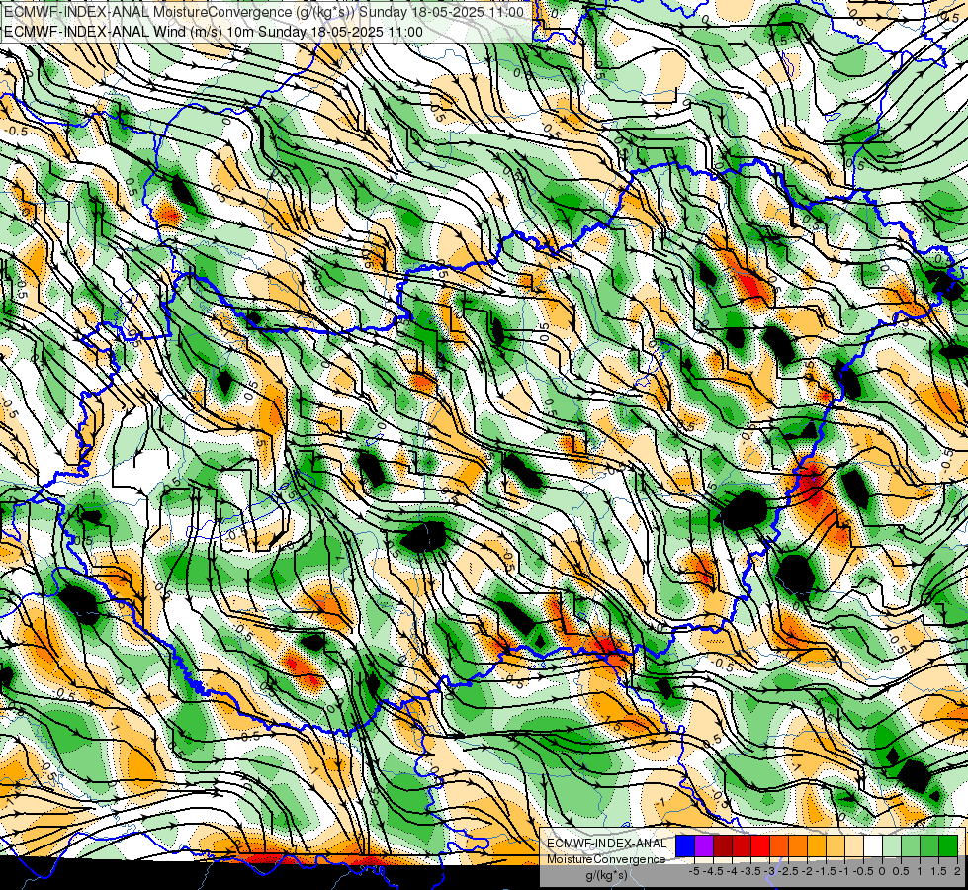Click 'MoistureConvergence' label in the legend box
This screenshot has width=968, height=890.
pyautogui.click(x=606, y=859)
